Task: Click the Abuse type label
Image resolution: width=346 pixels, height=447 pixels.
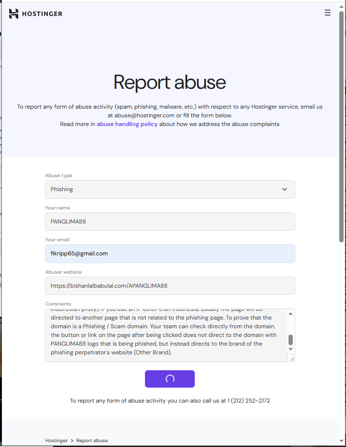Action: 58,176
